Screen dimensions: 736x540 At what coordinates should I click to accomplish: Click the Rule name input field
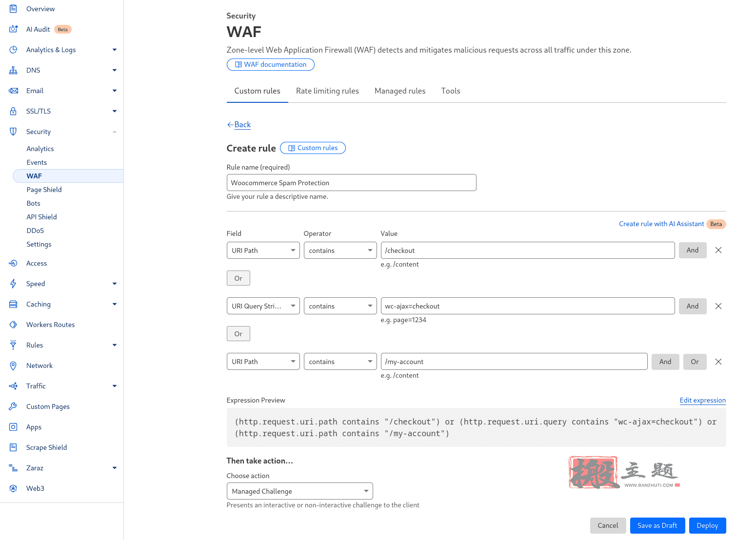click(x=351, y=183)
